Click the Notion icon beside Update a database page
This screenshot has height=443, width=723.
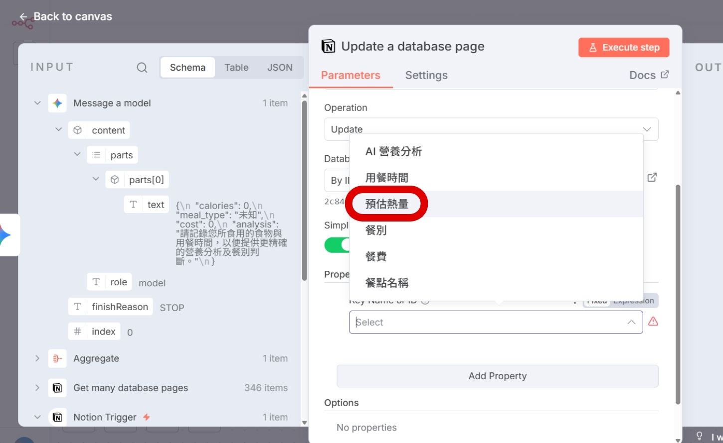(x=328, y=46)
